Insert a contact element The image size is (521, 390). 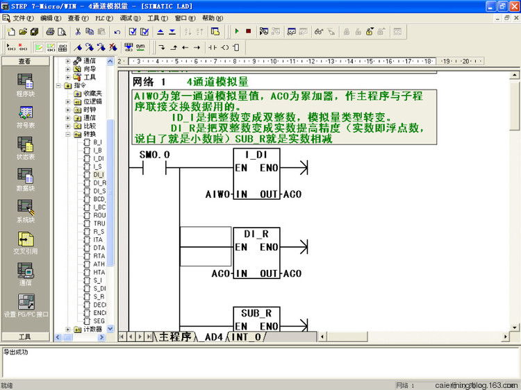pos(213,47)
